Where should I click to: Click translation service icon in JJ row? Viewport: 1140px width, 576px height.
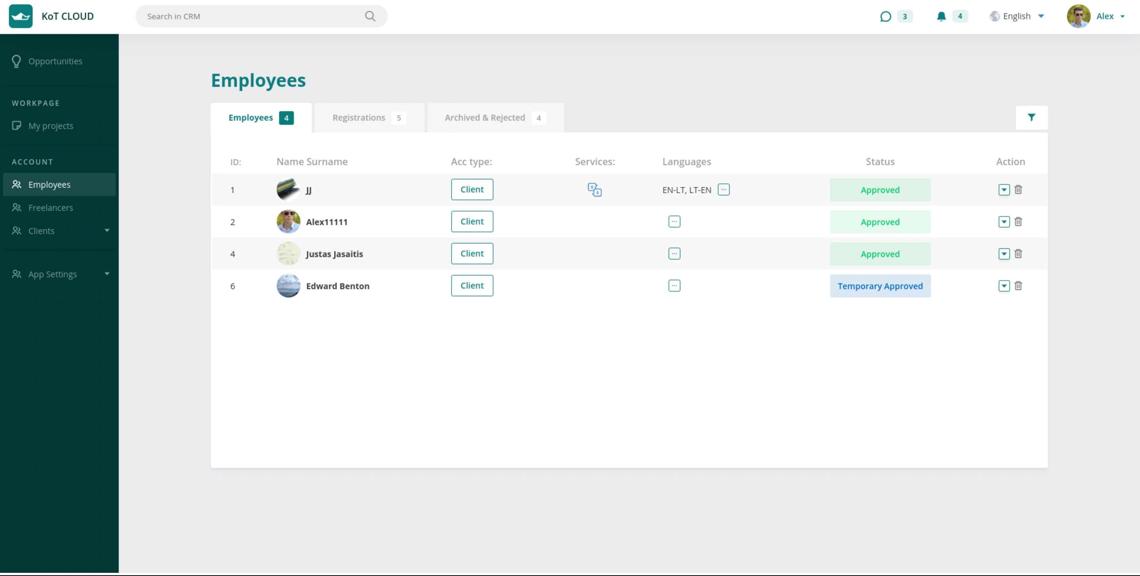click(x=594, y=189)
